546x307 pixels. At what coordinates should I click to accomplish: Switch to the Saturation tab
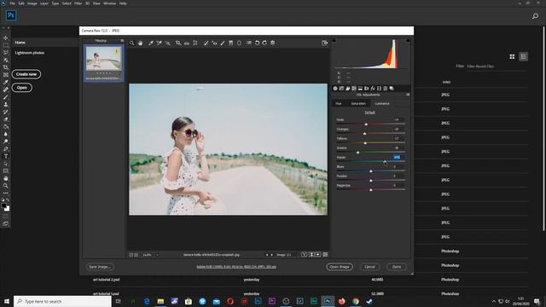click(358, 104)
